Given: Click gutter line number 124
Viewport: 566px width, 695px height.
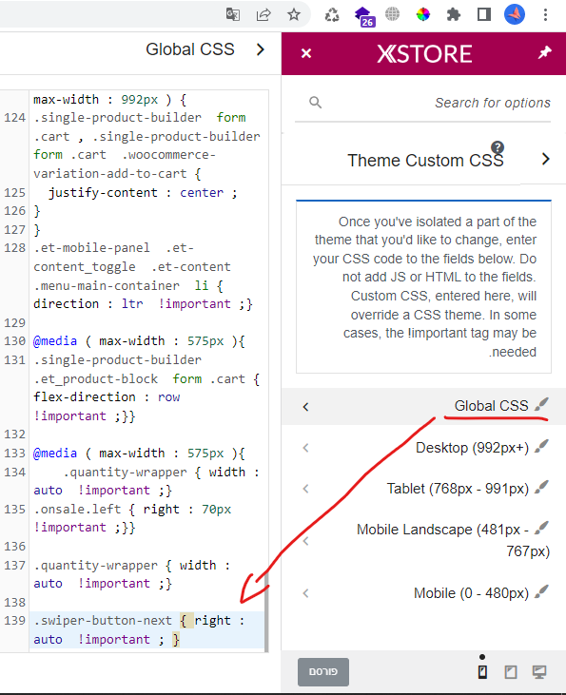Looking at the screenshot, I should (14, 118).
